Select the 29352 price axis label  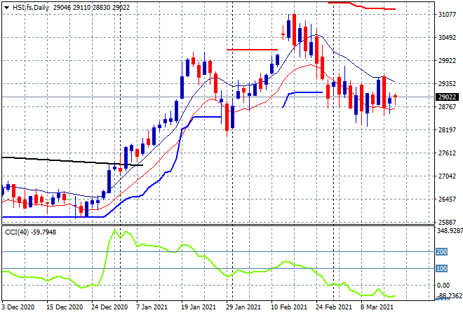[x=447, y=84]
